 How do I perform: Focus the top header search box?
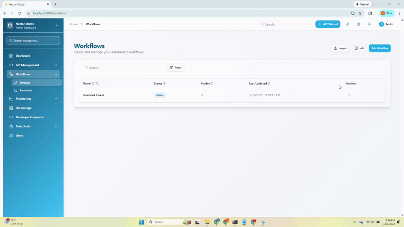285,24
